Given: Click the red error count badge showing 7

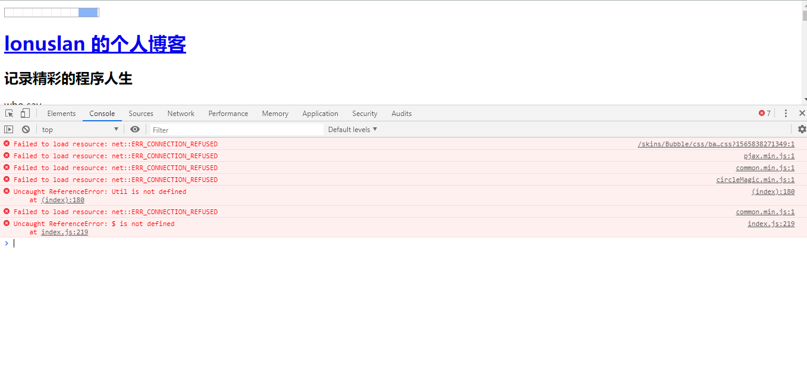Looking at the screenshot, I should point(765,113).
